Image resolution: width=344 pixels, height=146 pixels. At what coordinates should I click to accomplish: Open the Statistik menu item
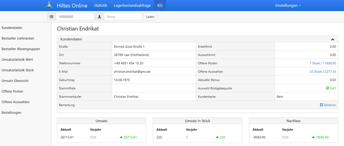pos(101,5)
